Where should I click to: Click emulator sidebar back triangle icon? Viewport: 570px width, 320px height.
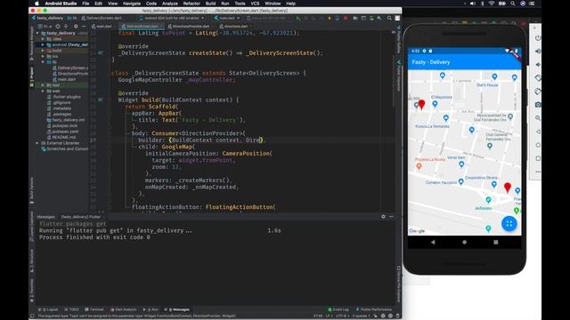538,132
